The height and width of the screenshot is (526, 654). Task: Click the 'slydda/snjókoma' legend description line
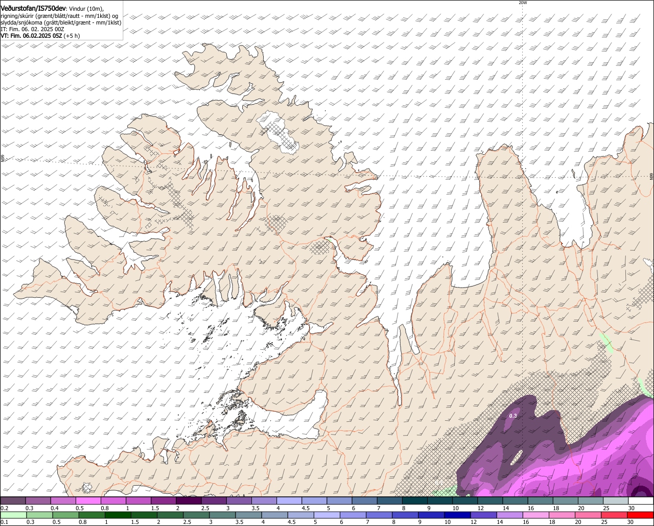[x=61, y=23]
